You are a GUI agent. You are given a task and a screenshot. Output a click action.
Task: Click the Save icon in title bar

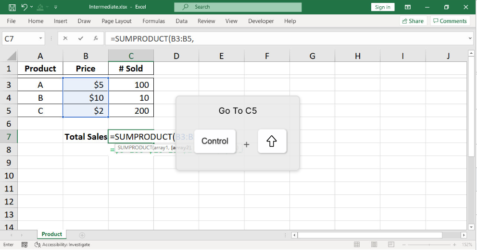tap(12, 7)
